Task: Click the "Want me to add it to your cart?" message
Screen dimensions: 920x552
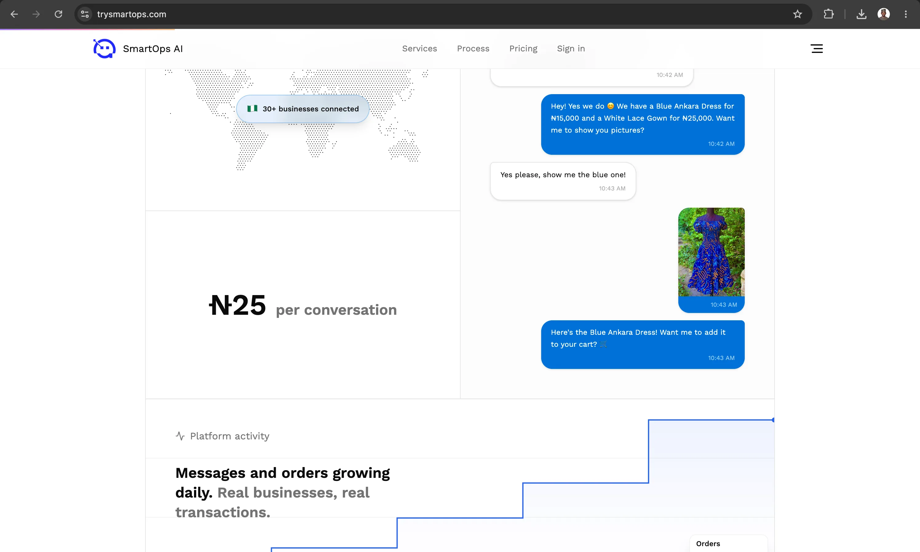Action: click(x=643, y=344)
